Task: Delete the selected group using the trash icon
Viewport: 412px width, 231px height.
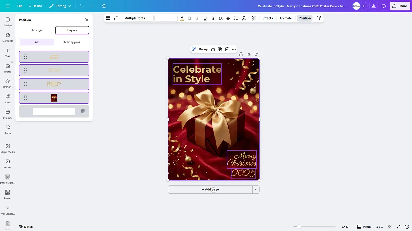Action: pos(227,49)
